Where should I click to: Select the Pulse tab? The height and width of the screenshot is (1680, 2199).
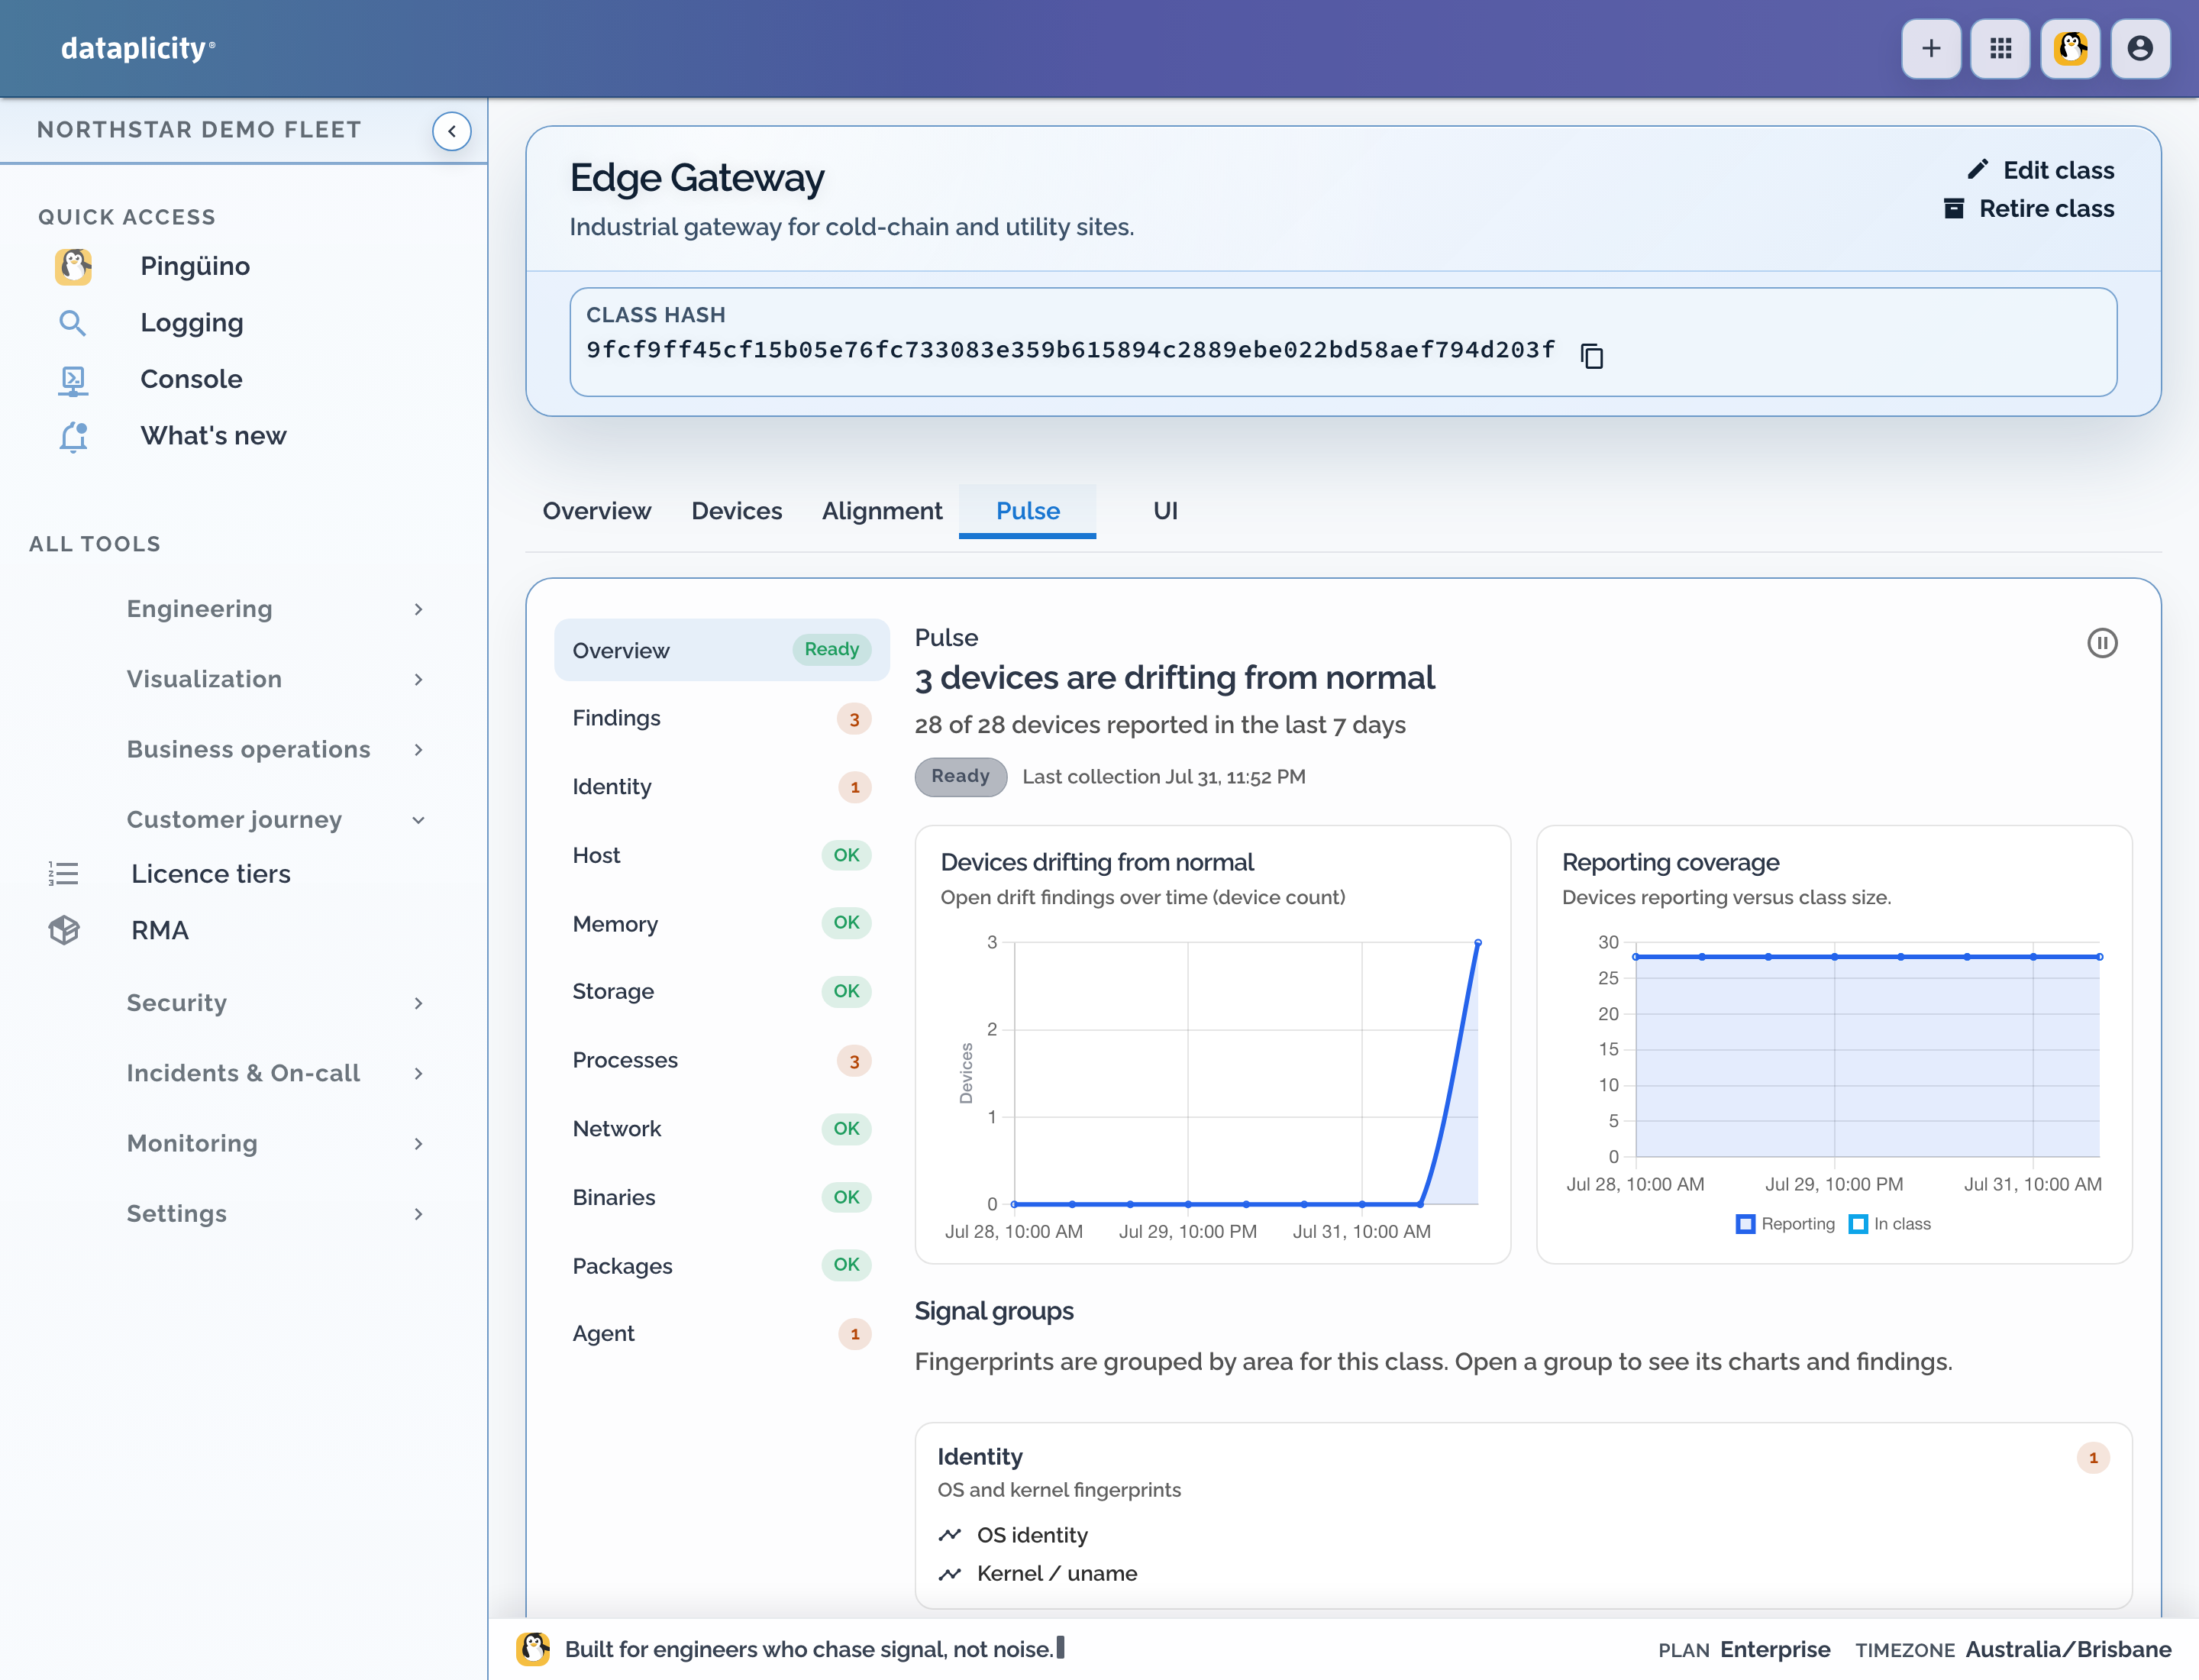[1028, 511]
